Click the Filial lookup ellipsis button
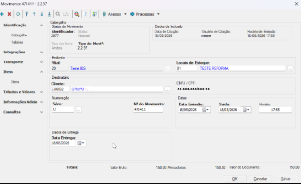This screenshot has height=184, width=301. tap(168, 69)
